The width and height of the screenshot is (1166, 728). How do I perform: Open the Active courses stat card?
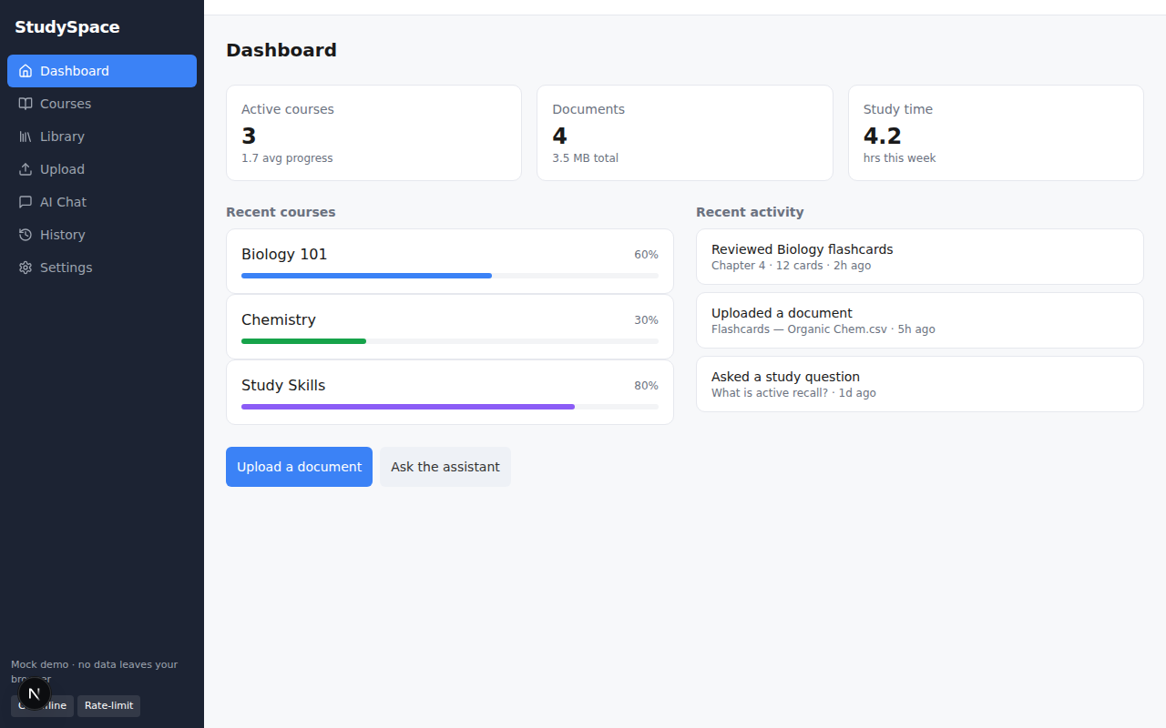tap(373, 133)
